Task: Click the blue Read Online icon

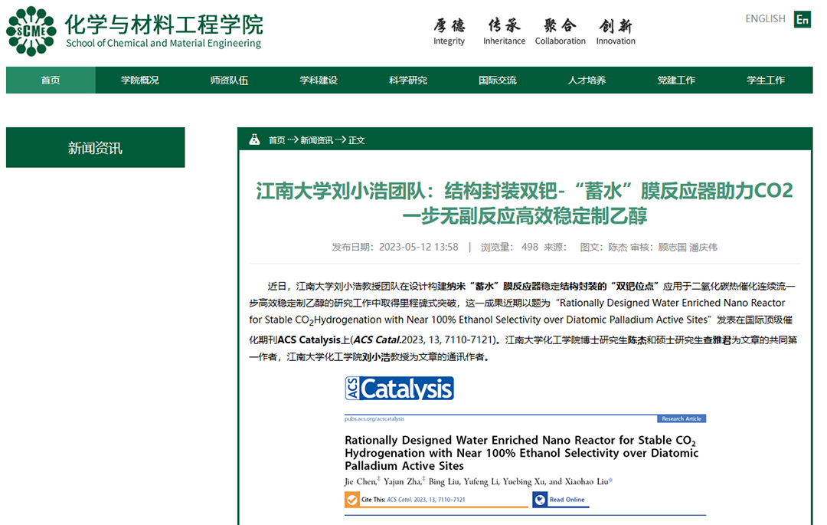Action: 540,499
